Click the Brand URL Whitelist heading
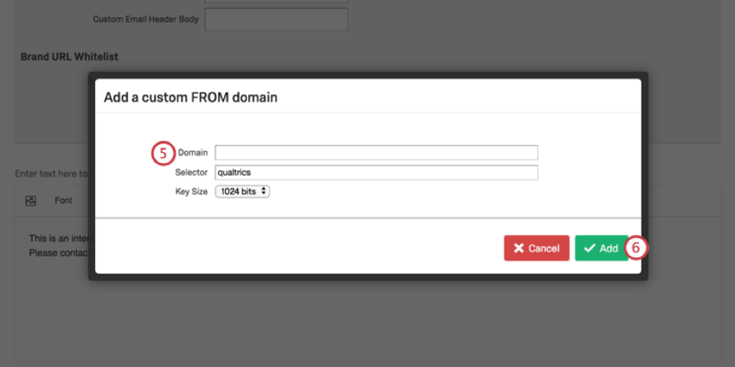 [69, 57]
